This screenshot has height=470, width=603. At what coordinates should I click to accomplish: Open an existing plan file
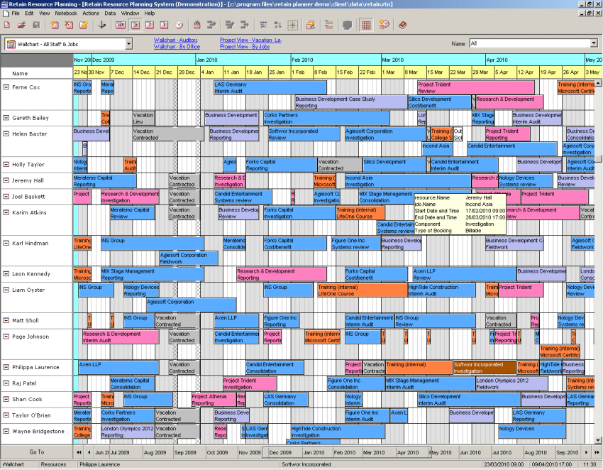coord(21,25)
